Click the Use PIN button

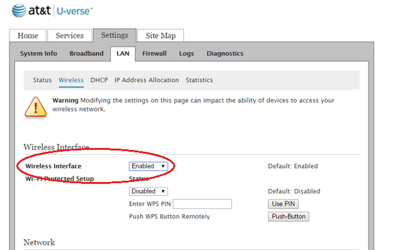pyautogui.click(x=283, y=204)
